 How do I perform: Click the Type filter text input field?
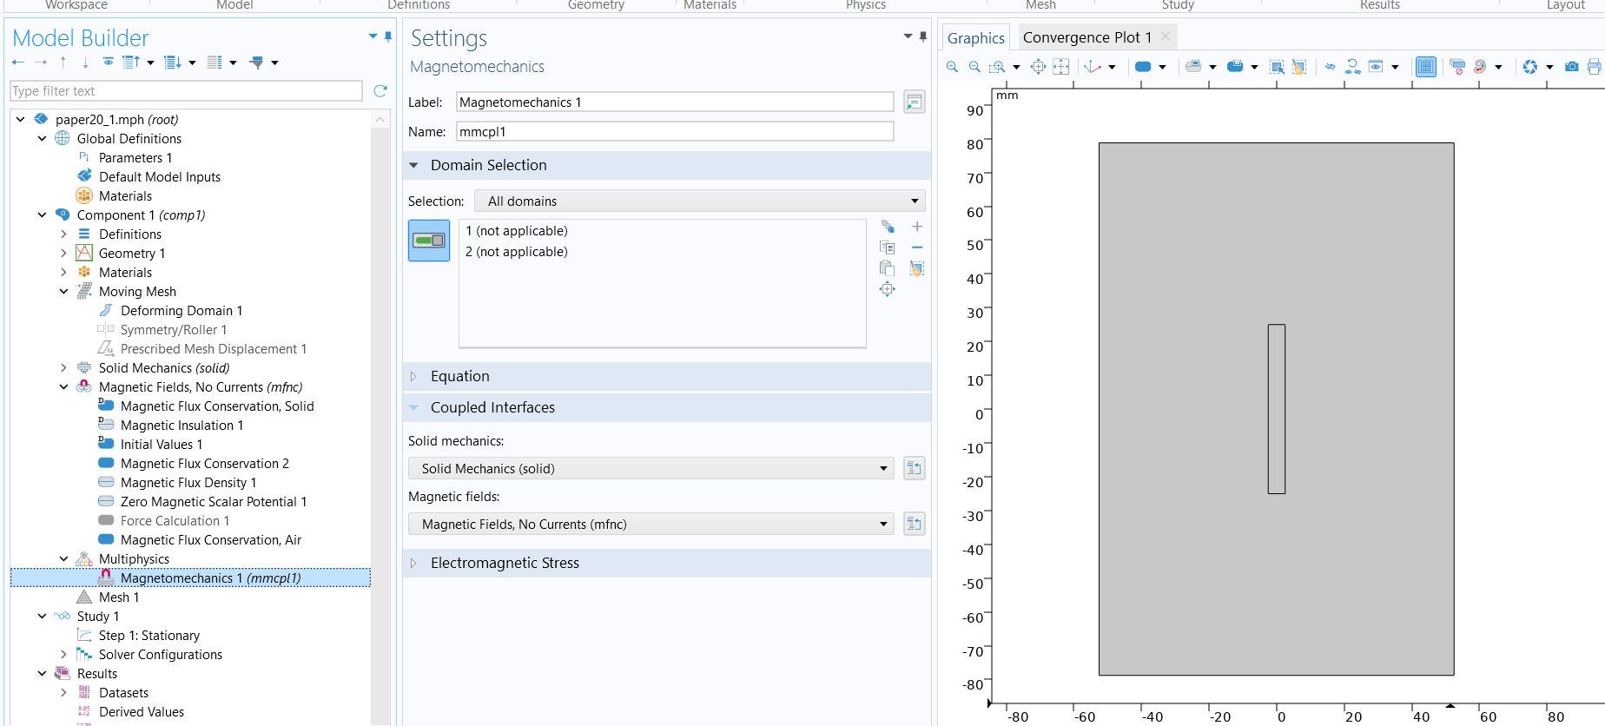click(186, 91)
